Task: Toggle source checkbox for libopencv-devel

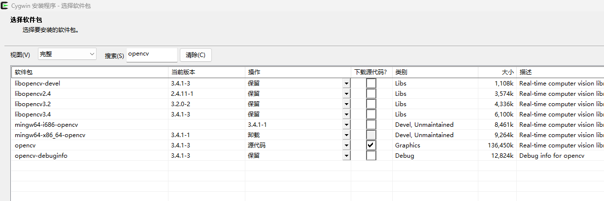Action: click(x=371, y=84)
